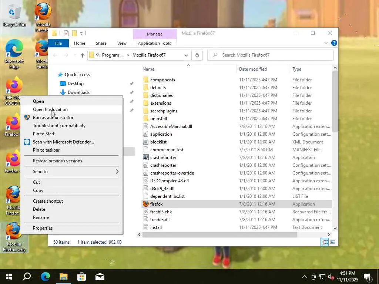
Task: Click the crashreporter Application icon
Action: tap(146, 158)
